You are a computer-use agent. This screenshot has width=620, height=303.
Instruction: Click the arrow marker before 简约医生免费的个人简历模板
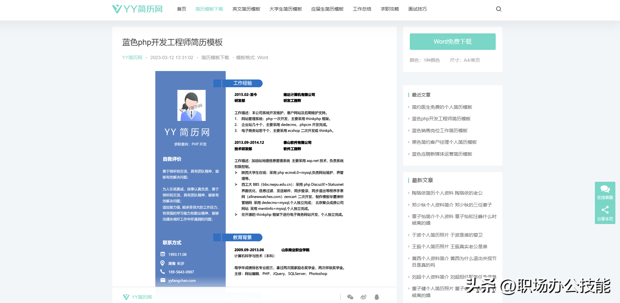click(x=409, y=107)
